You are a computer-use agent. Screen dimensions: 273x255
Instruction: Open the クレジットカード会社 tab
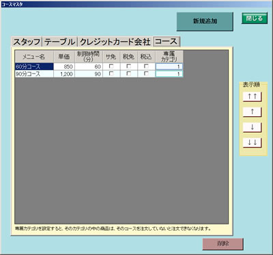click(115, 41)
